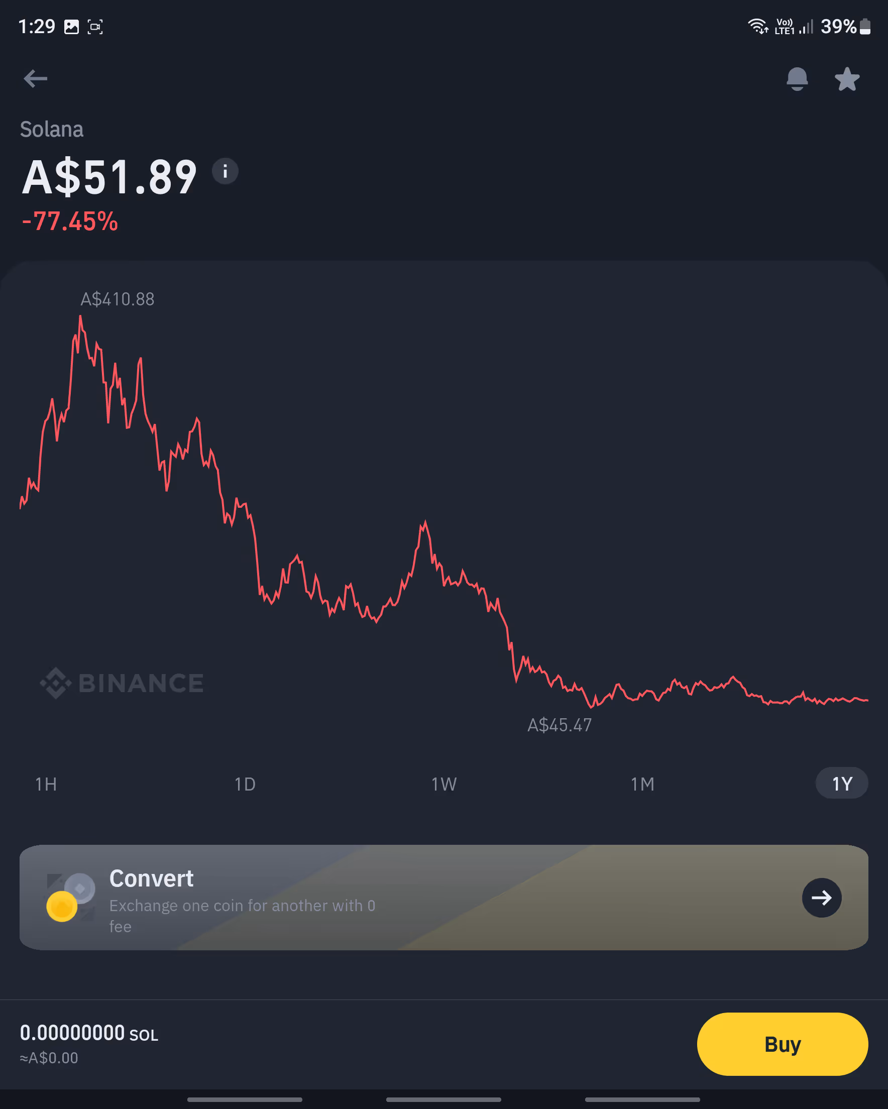Open price alert bell icon
Screen dimensions: 888x1109
797,79
